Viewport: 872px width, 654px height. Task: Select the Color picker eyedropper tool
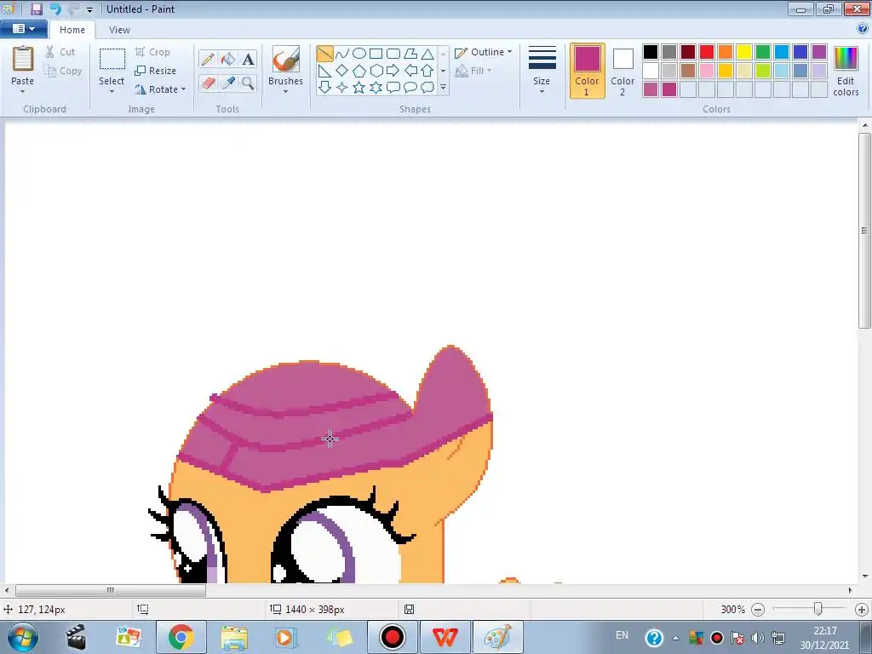click(x=228, y=83)
